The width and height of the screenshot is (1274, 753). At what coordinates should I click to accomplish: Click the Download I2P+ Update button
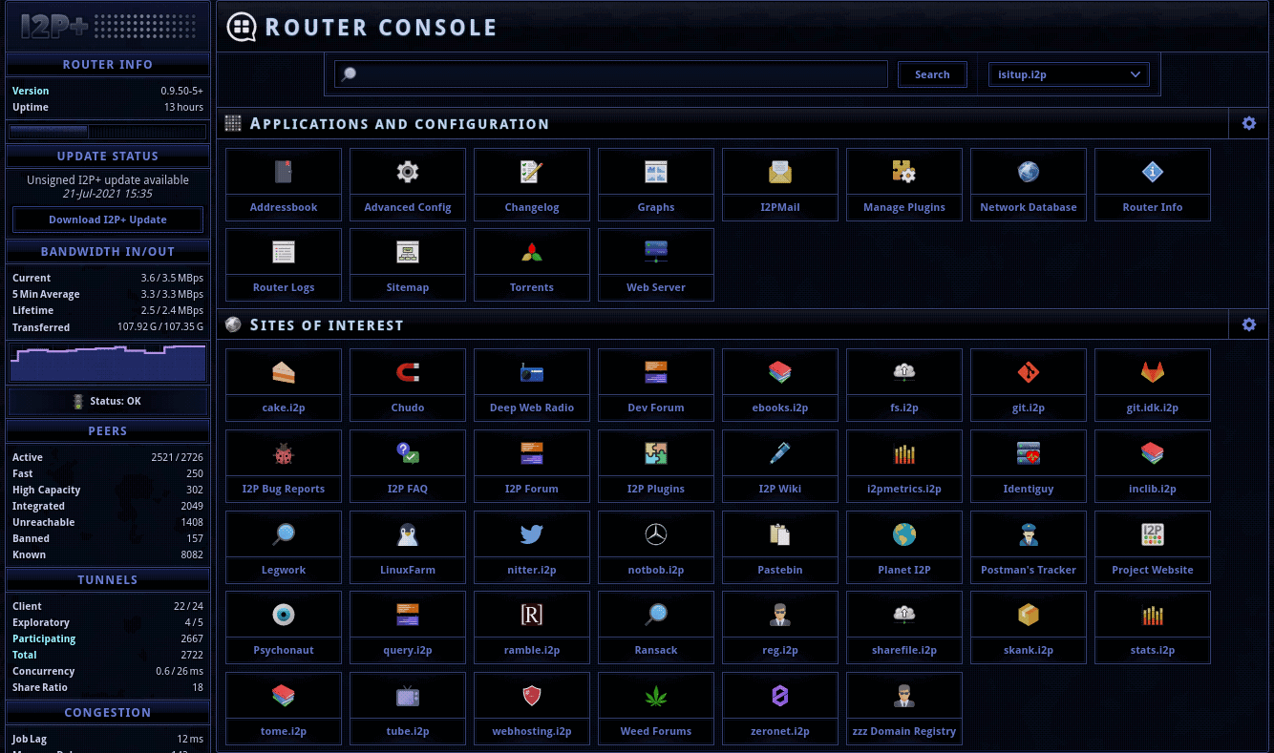(108, 220)
